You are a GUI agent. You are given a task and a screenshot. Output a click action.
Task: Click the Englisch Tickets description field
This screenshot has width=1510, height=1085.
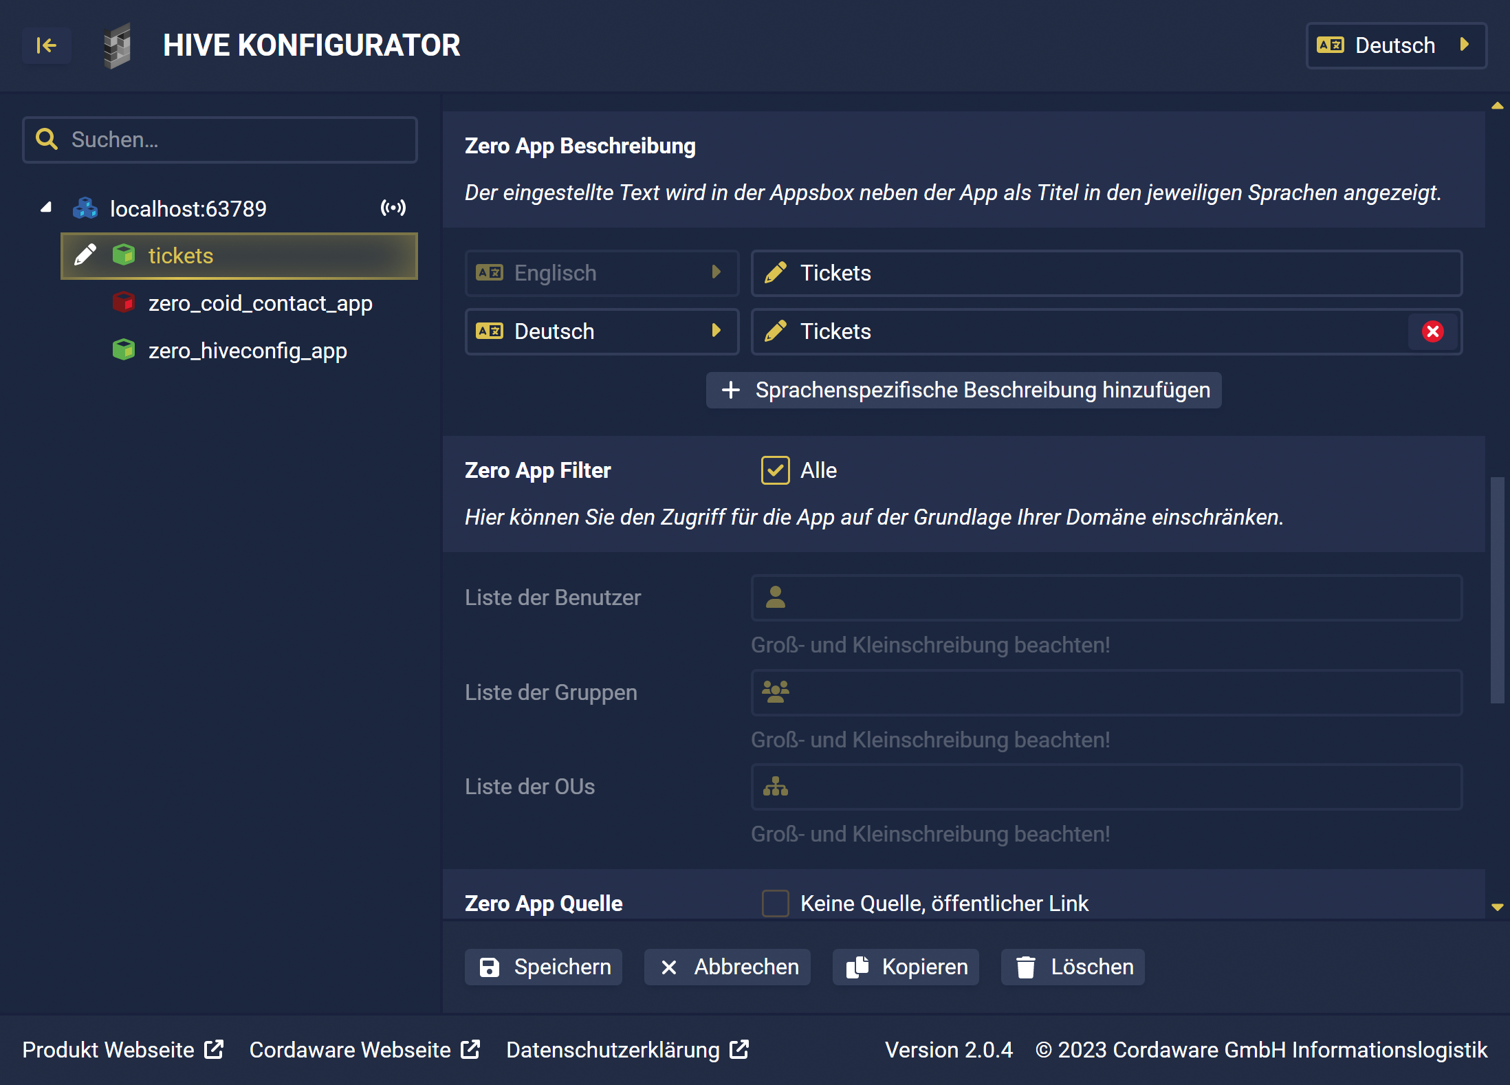click(1106, 273)
